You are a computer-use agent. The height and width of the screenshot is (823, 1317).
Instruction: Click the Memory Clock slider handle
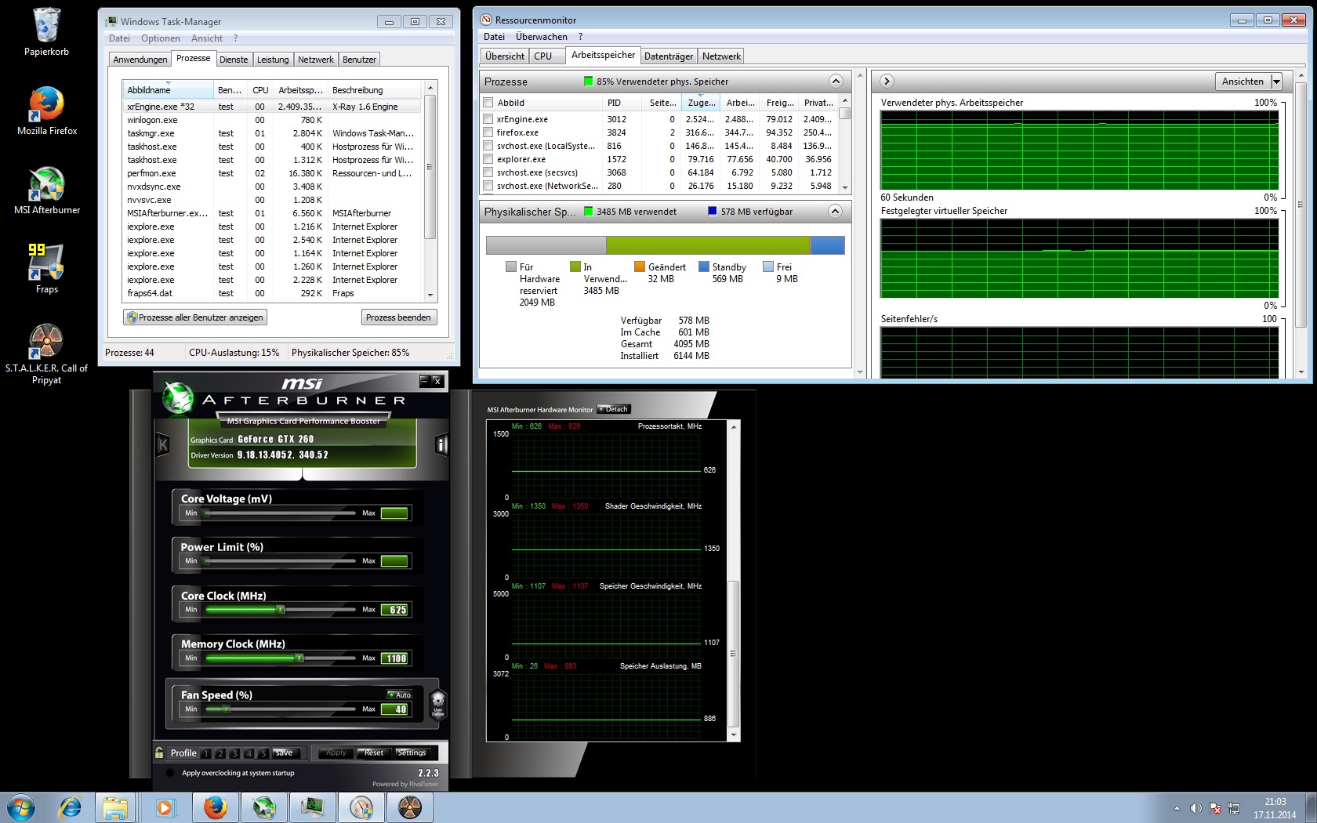pyautogui.click(x=299, y=658)
